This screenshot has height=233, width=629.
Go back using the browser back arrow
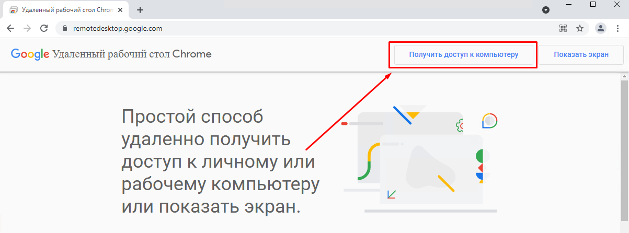(x=10, y=28)
